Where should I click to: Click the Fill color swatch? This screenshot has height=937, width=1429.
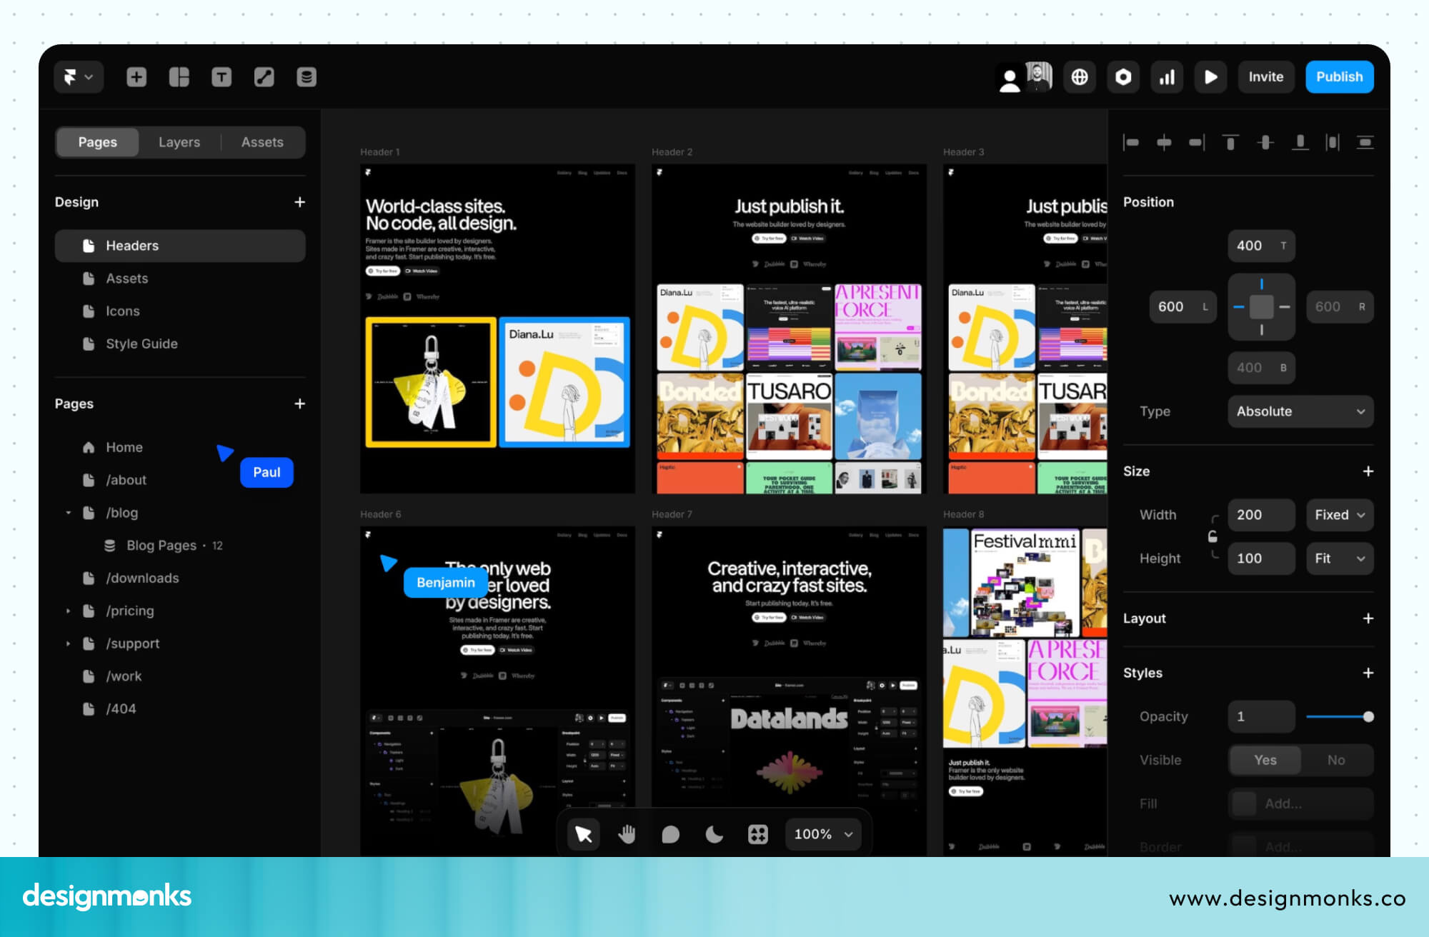point(1245,803)
